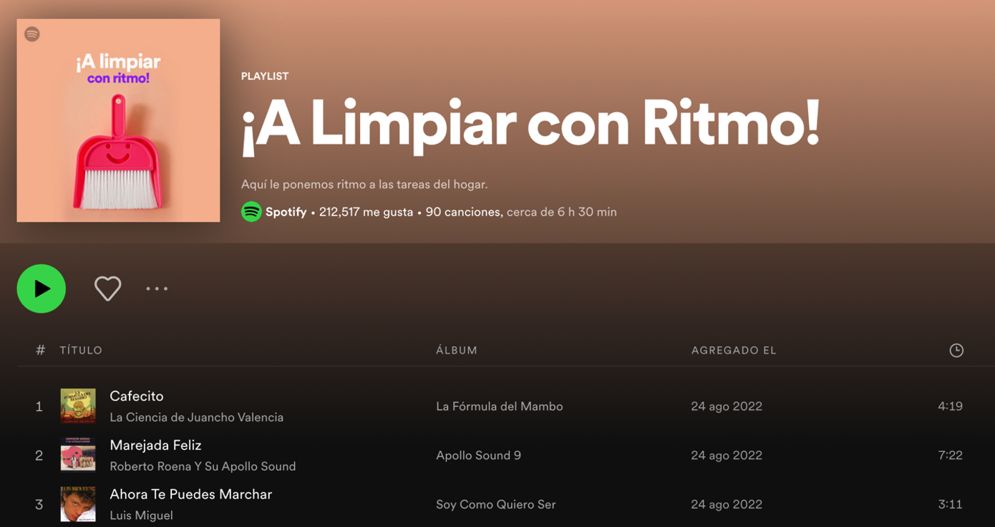The width and height of the screenshot is (995, 527).
Task: Click the Marejada Feliz album thumbnail
Action: (x=78, y=455)
